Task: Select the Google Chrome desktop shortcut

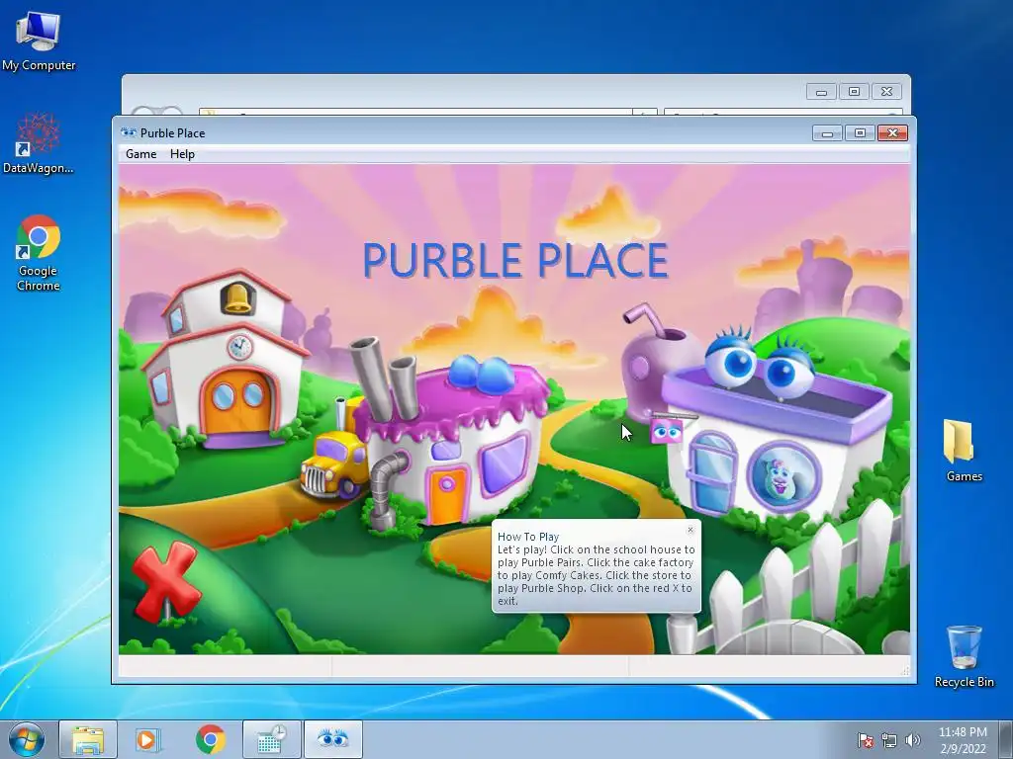Action: tap(39, 253)
